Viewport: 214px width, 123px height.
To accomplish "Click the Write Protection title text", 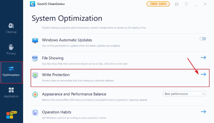I will point(56,75).
